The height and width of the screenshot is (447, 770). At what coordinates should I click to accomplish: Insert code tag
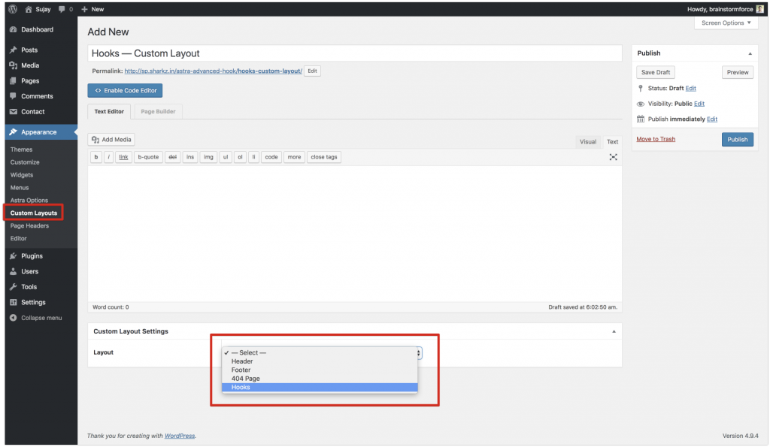tap(271, 158)
